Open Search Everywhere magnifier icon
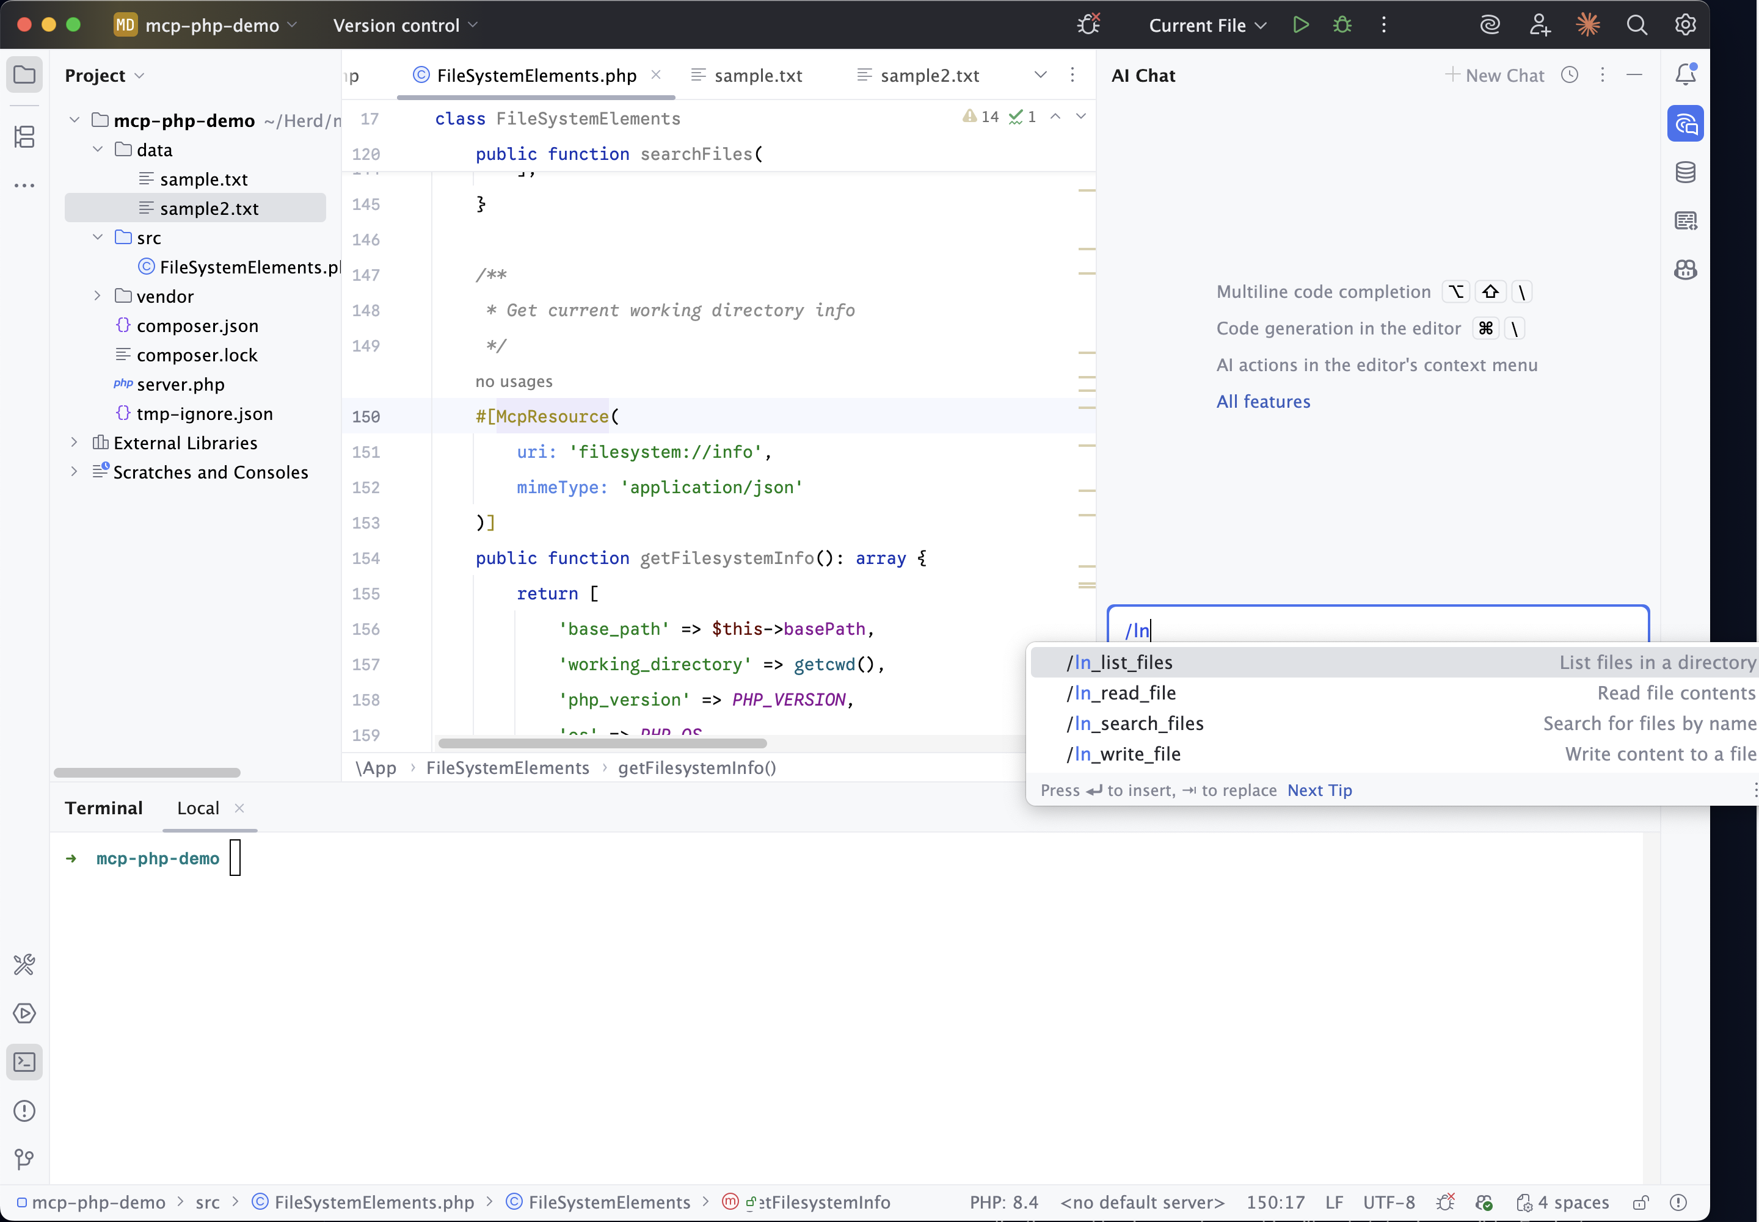The height and width of the screenshot is (1222, 1759). [x=1636, y=25]
